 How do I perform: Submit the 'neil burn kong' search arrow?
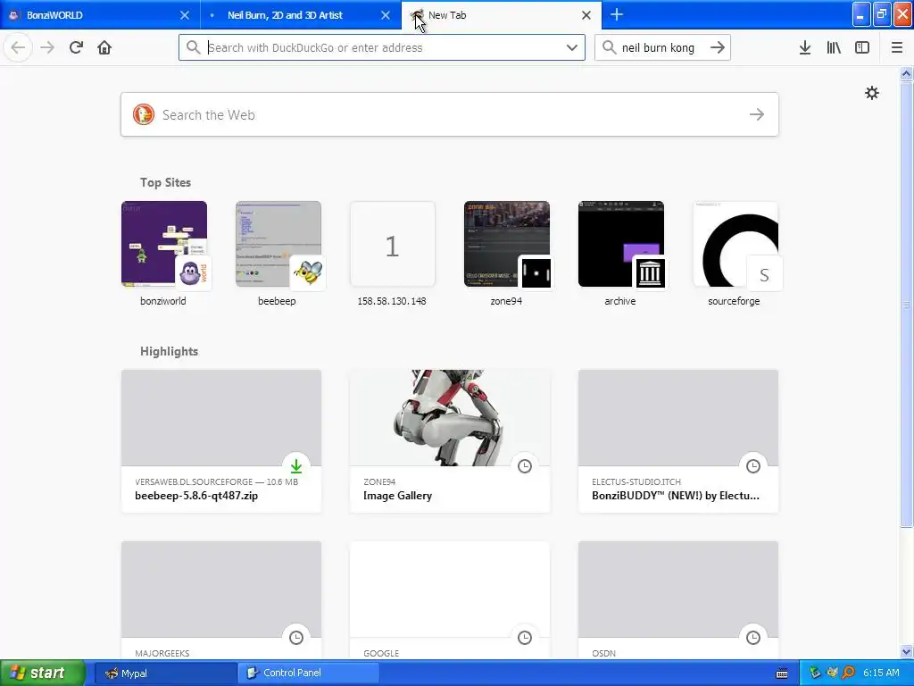pyautogui.click(x=718, y=47)
